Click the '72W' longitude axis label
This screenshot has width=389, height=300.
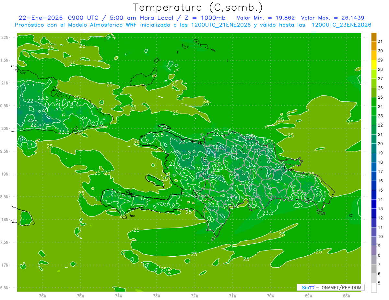pyautogui.click(x=194, y=295)
